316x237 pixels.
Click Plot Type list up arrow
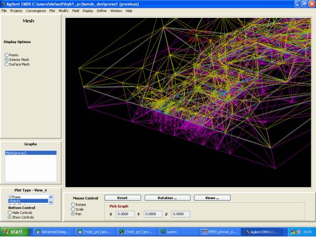click(x=51, y=197)
